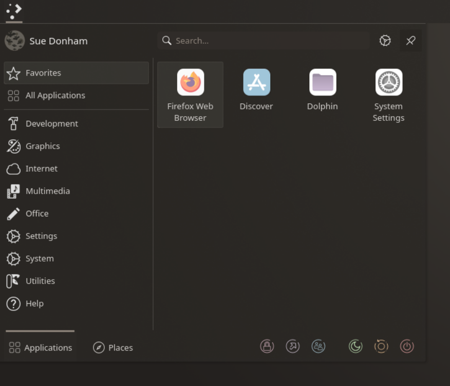Viewport: 450px width, 386px height.
Task: Open launcher configuration next to search
Action: (x=385, y=41)
